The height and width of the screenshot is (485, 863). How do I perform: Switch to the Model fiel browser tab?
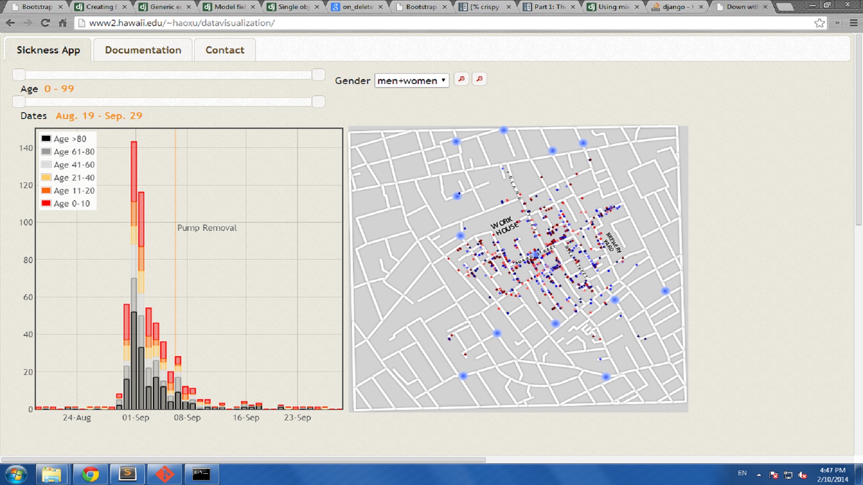(230, 7)
